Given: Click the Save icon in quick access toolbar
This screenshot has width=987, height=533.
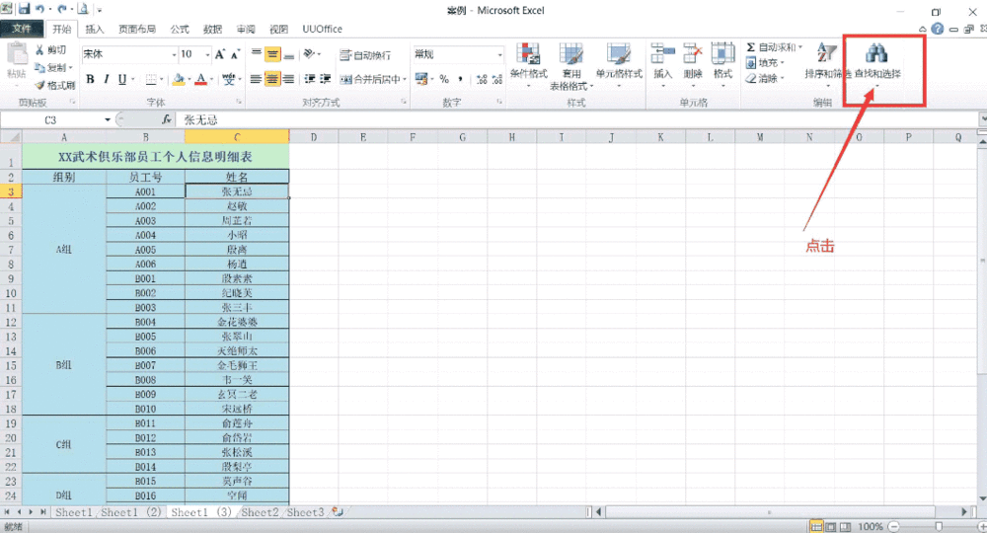Looking at the screenshot, I should 24,9.
